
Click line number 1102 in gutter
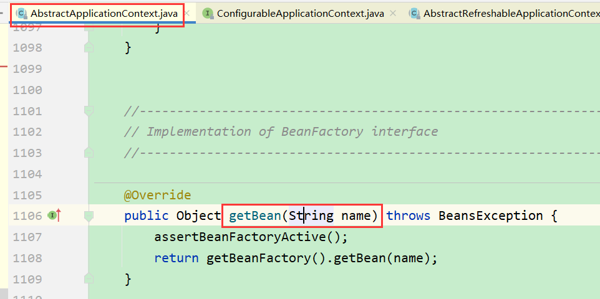[x=27, y=132]
